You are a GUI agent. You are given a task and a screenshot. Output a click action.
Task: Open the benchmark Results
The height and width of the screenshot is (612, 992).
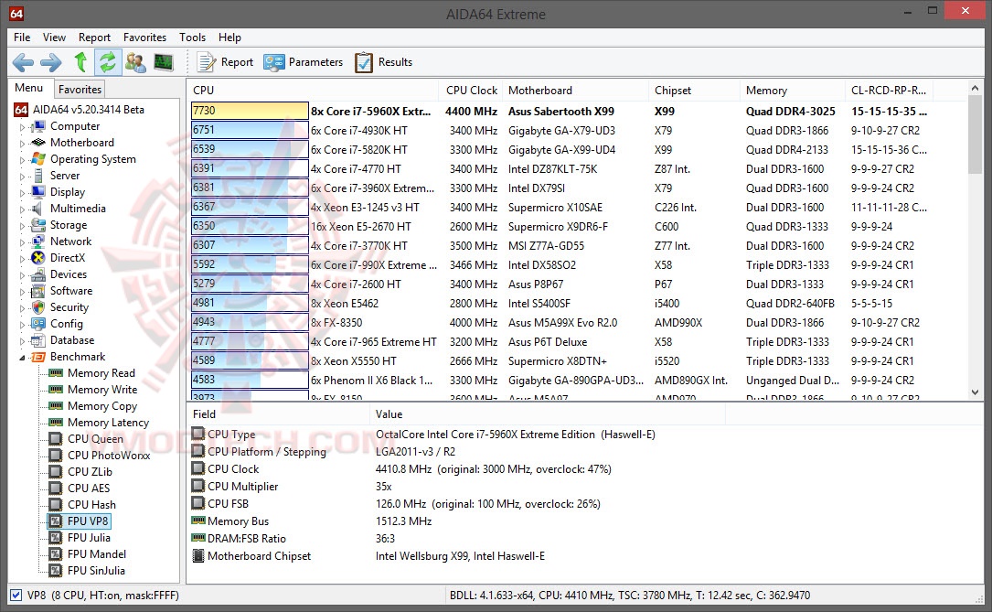[x=383, y=62]
